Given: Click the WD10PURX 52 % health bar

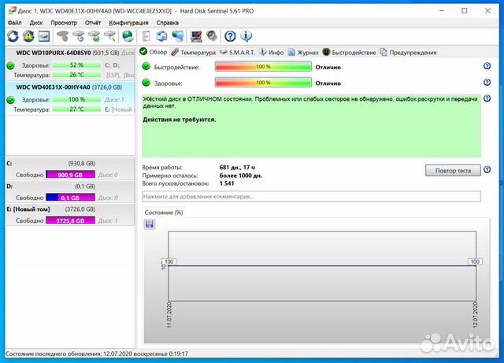Looking at the screenshot, I should point(76,65).
